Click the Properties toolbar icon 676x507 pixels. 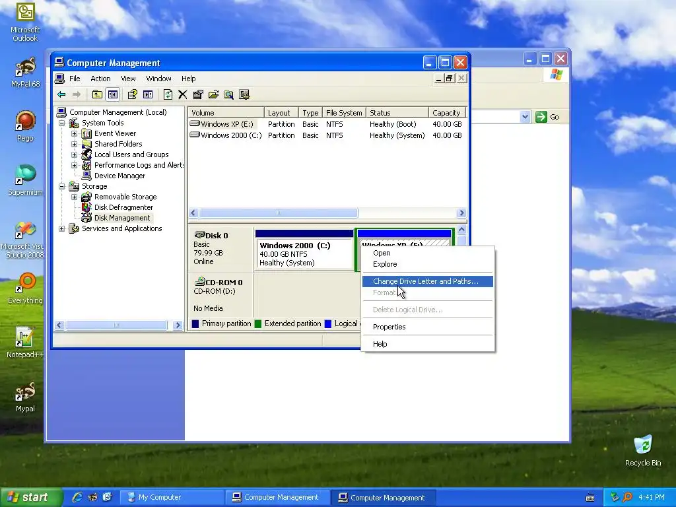[198, 94]
